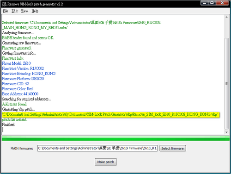Image resolution: width=231 pixels, height=174 pixels.
Task: Click 'Firmware Version: R1JC002' line
Action: [23, 68]
